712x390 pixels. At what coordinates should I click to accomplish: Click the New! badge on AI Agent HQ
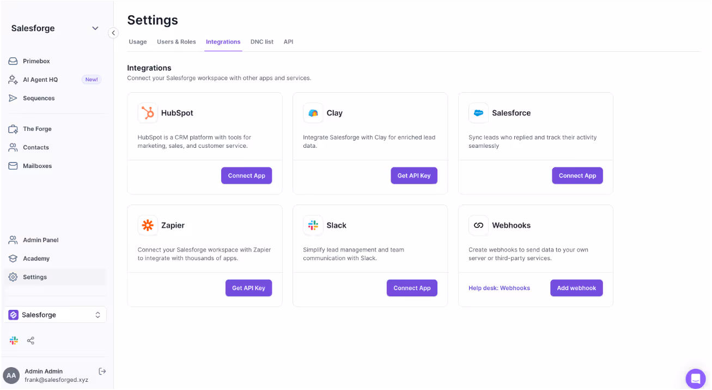pos(92,80)
